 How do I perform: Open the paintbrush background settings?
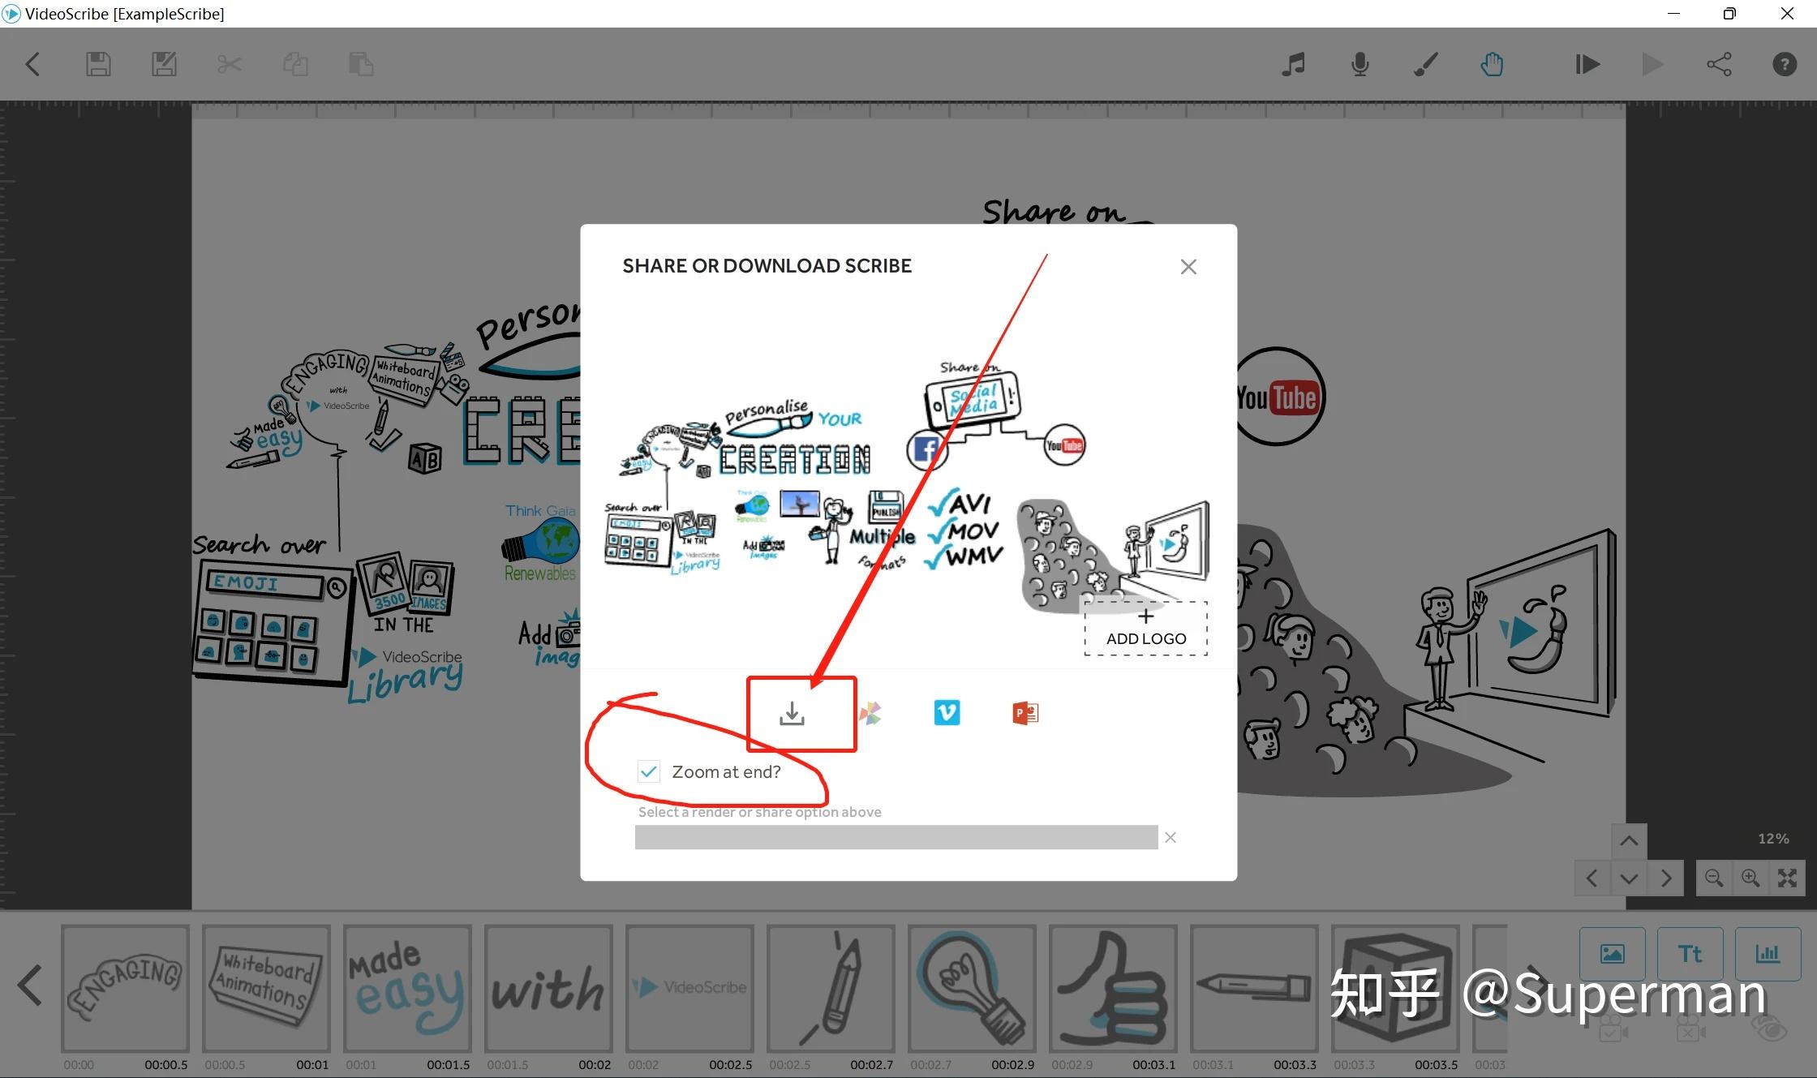pos(1425,64)
